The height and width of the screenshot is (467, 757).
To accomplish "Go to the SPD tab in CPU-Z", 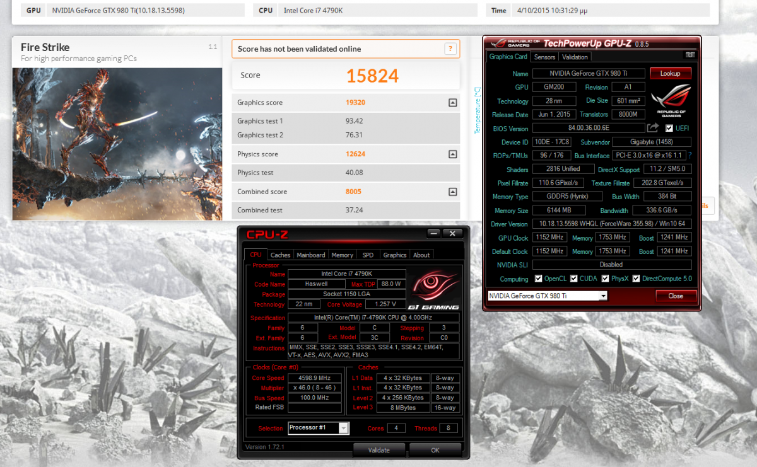I will (368, 255).
